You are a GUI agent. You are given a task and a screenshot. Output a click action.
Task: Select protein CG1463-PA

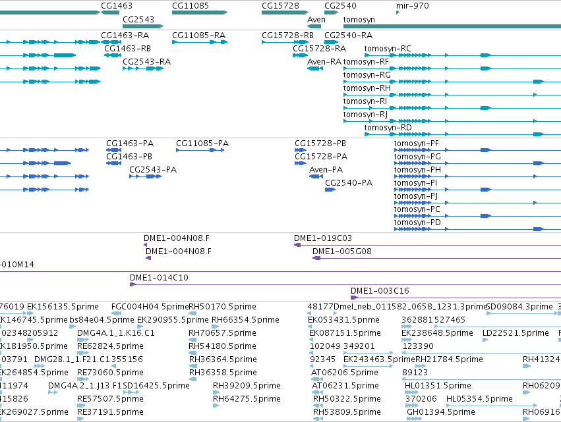click(130, 144)
